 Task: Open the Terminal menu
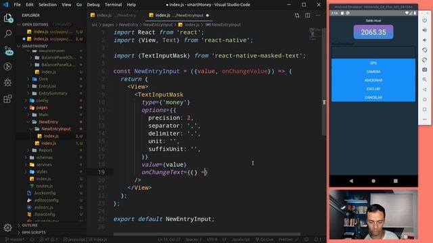[113, 5]
